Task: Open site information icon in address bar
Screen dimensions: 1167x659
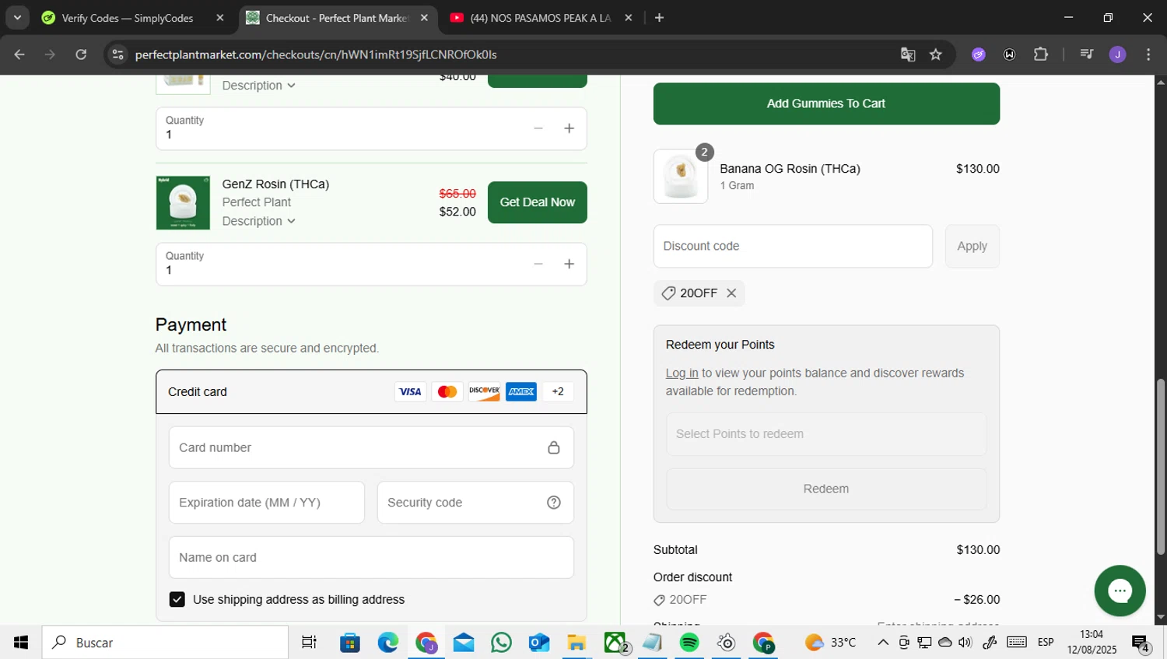Action: tap(117, 54)
